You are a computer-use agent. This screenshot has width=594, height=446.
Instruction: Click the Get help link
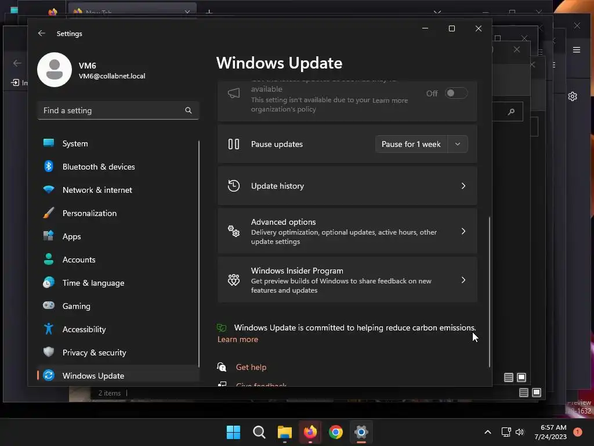pyautogui.click(x=251, y=367)
